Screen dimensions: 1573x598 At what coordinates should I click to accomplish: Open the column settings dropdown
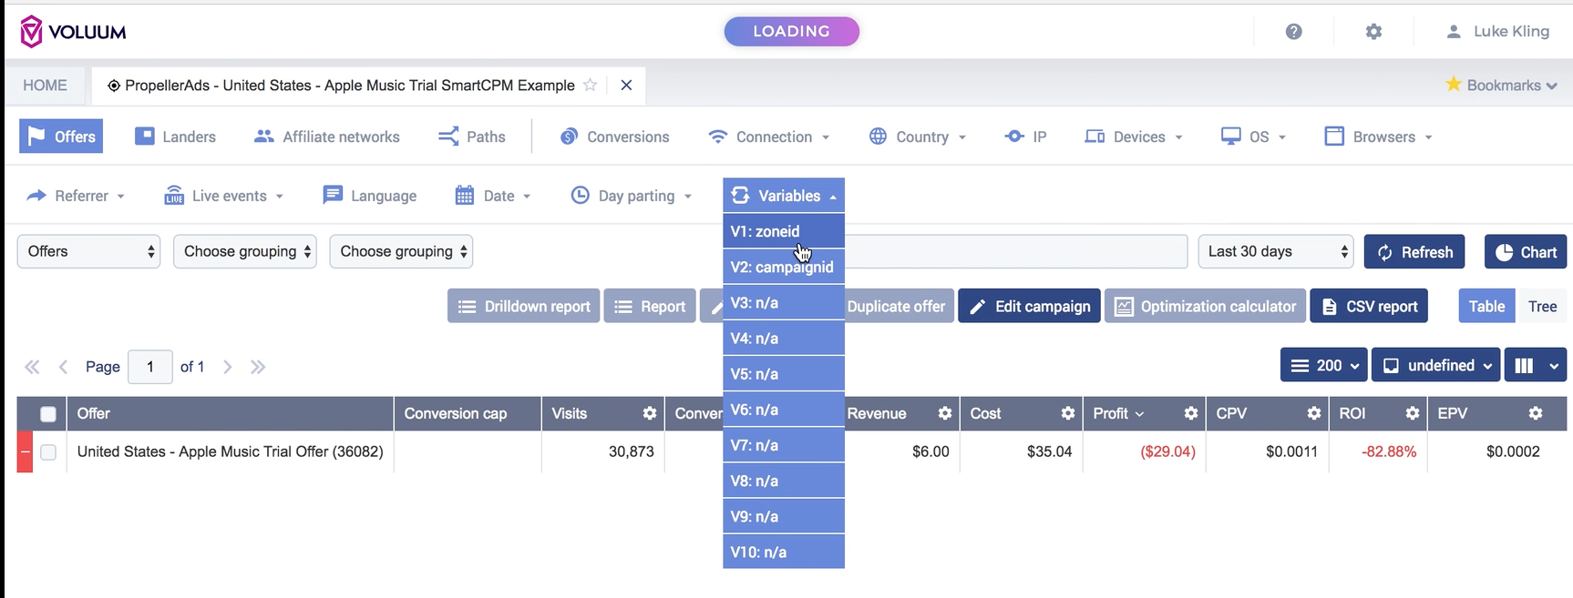[1536, 365]
